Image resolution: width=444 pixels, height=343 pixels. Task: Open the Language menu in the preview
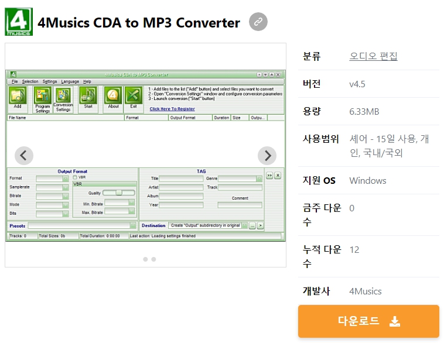70,81
